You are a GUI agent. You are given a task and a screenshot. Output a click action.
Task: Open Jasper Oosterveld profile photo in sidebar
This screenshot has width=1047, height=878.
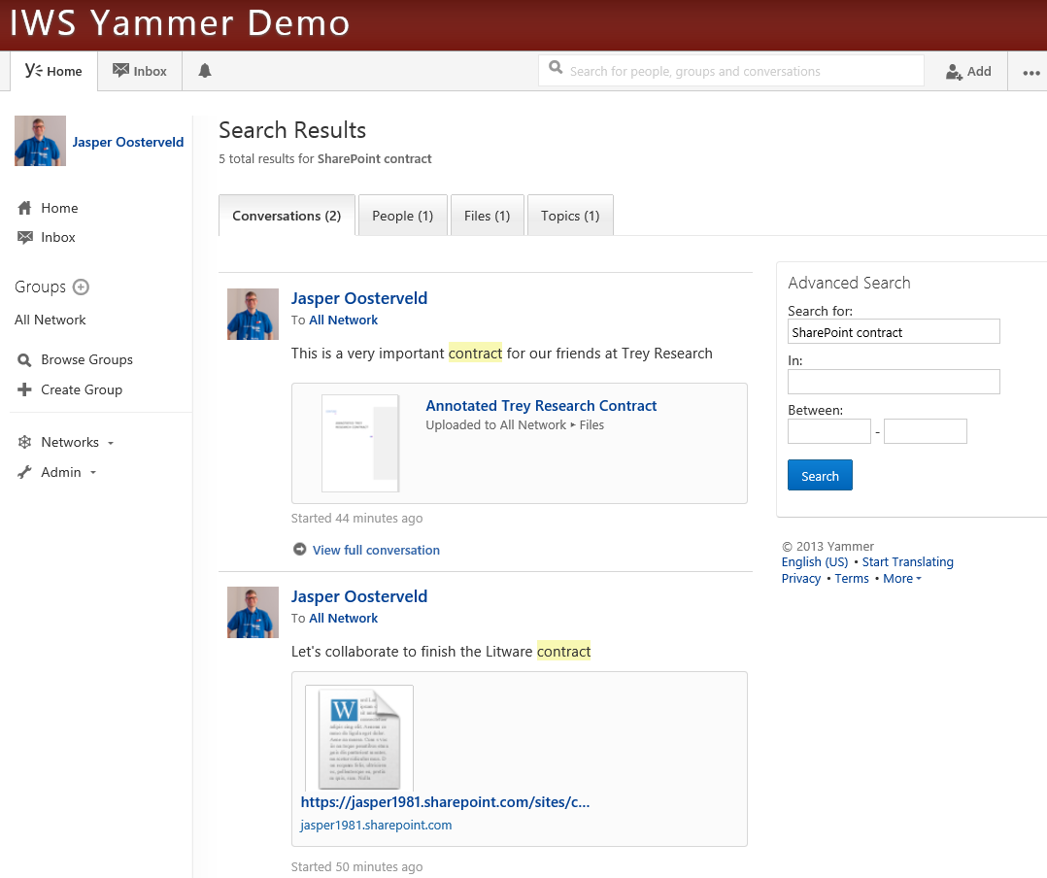40,141
